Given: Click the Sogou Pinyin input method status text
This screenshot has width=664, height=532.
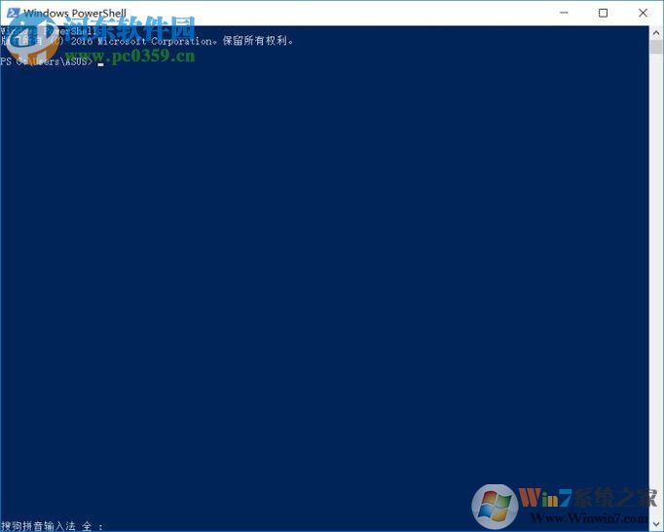Looking at the screenshot, I should [x=52, y=526].
